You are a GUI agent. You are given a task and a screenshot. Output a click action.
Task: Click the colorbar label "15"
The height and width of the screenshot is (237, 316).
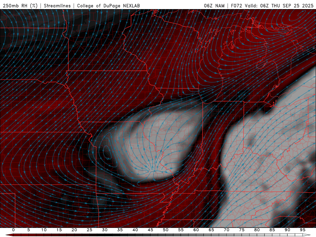pos(59,230)
